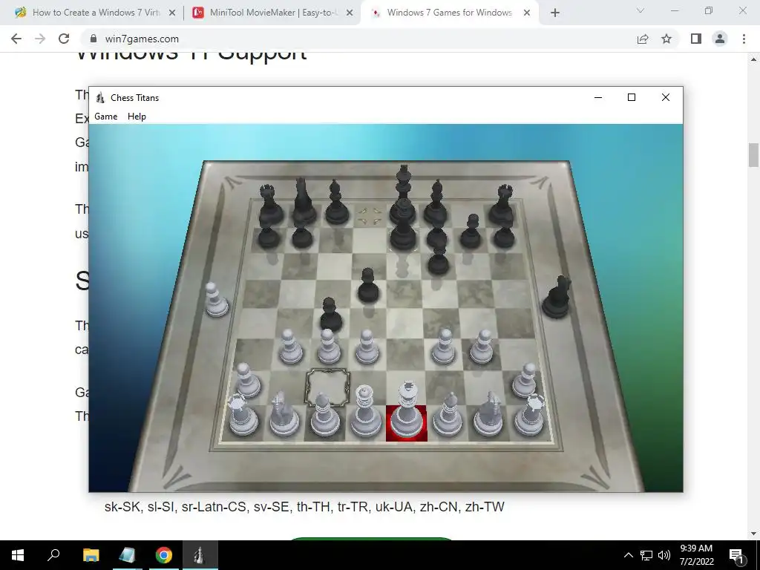Minimize the Chess Titans window
This screenshot has width=760, height=570.
pos(598,97)
